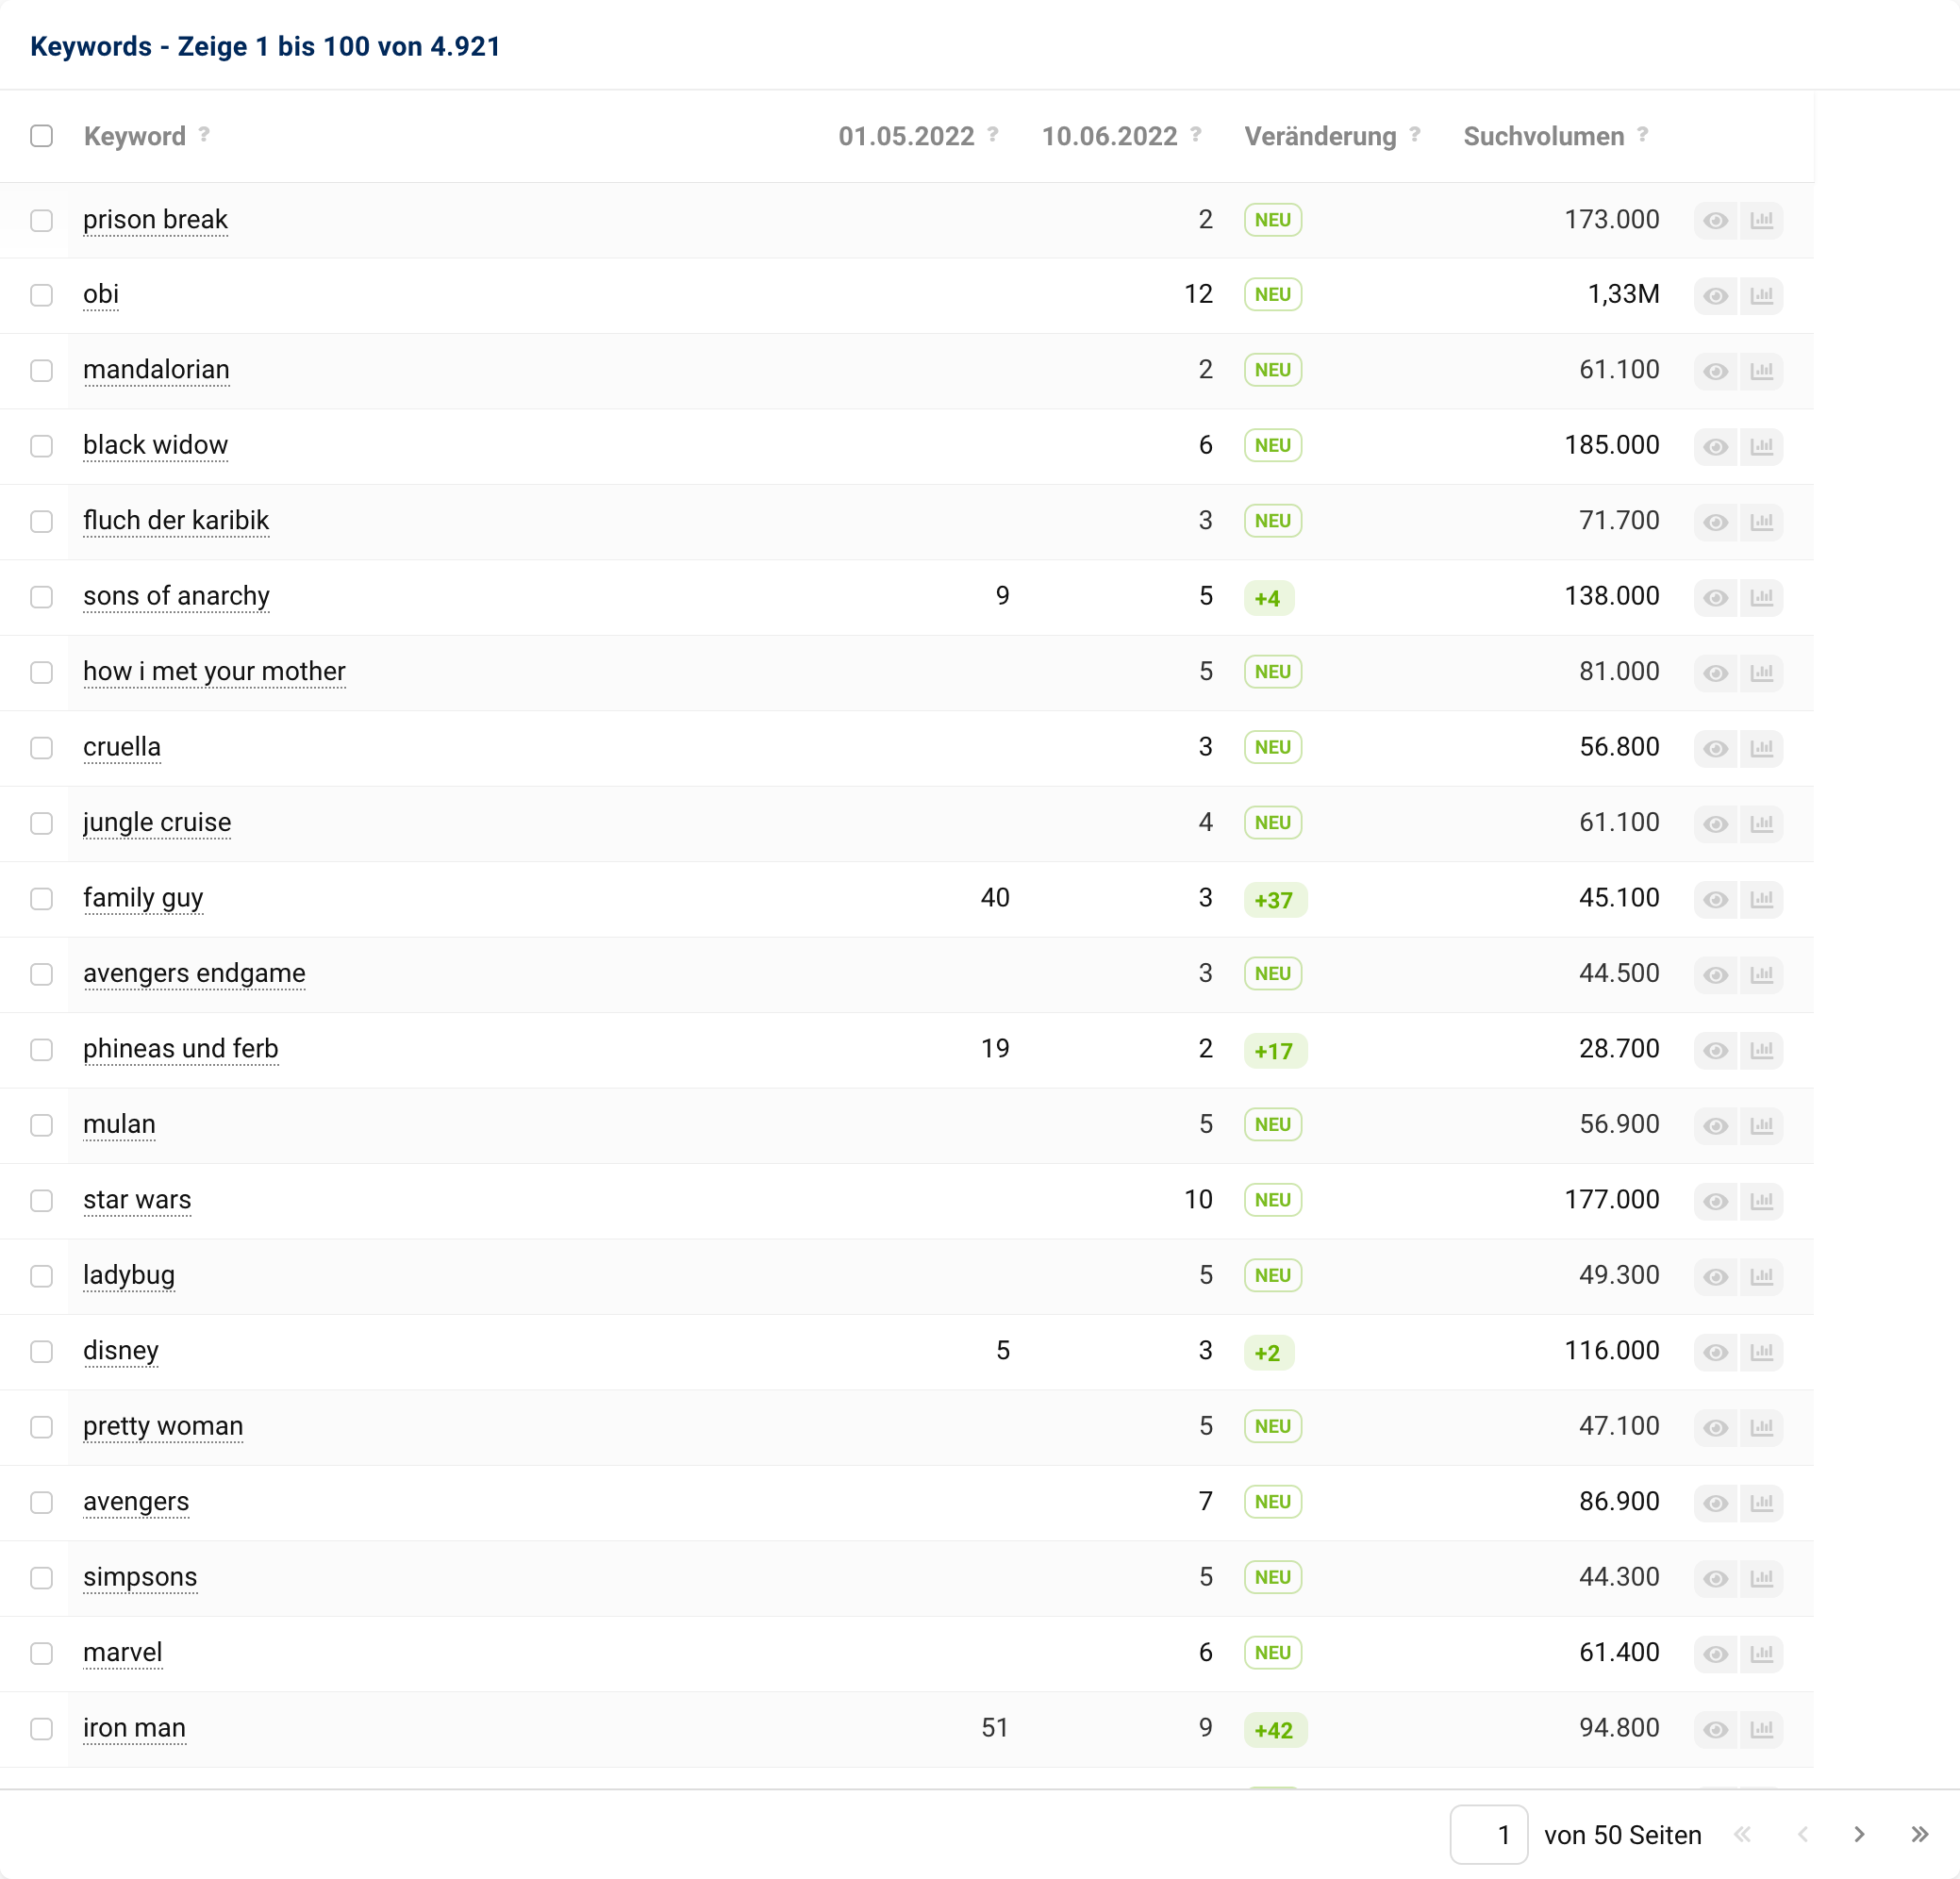This screenshot has height=1879, width=1960.
Task: Open chart icon for obi row
Action: pos(1761,295)
